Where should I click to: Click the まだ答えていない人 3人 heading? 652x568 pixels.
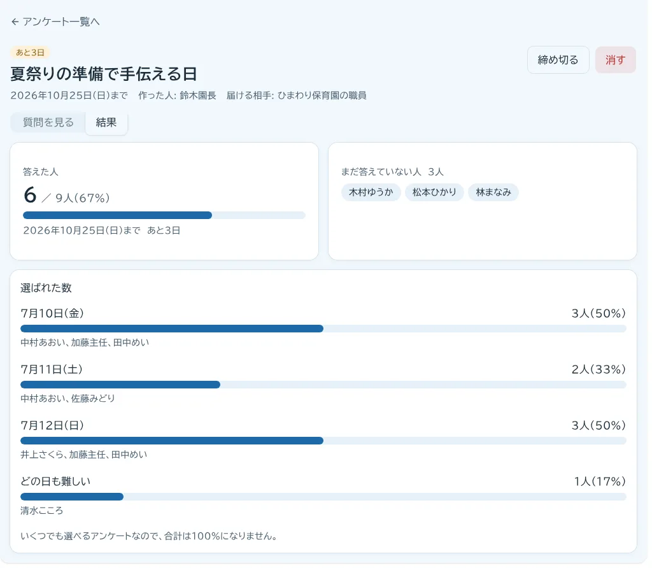pyautogui.click(x=392, y=172)
